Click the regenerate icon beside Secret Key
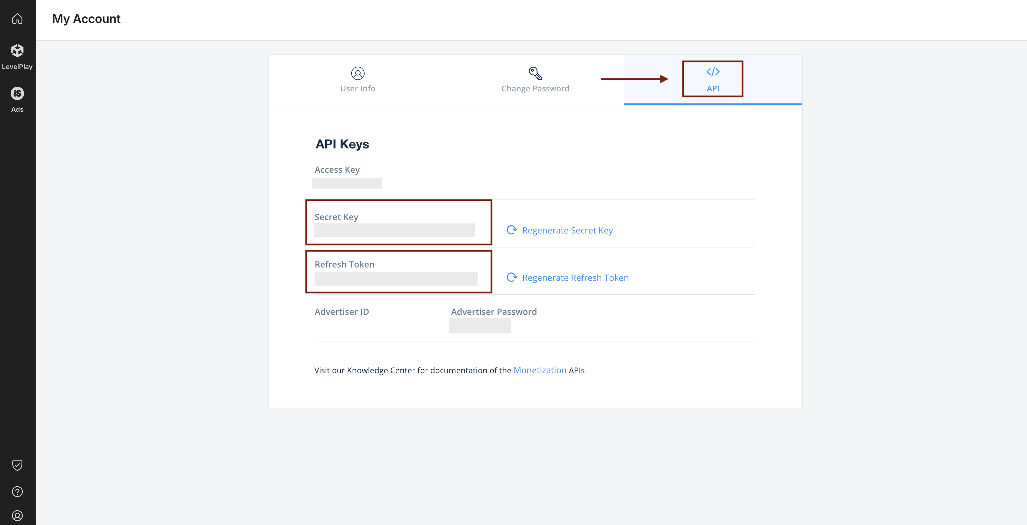 coord(511,230)
